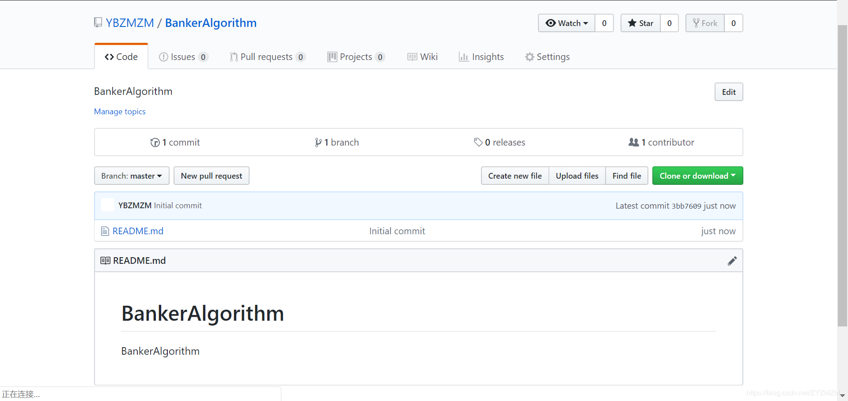
Task: Open the BankerAlgorithm repository title link
Action: 211,23
